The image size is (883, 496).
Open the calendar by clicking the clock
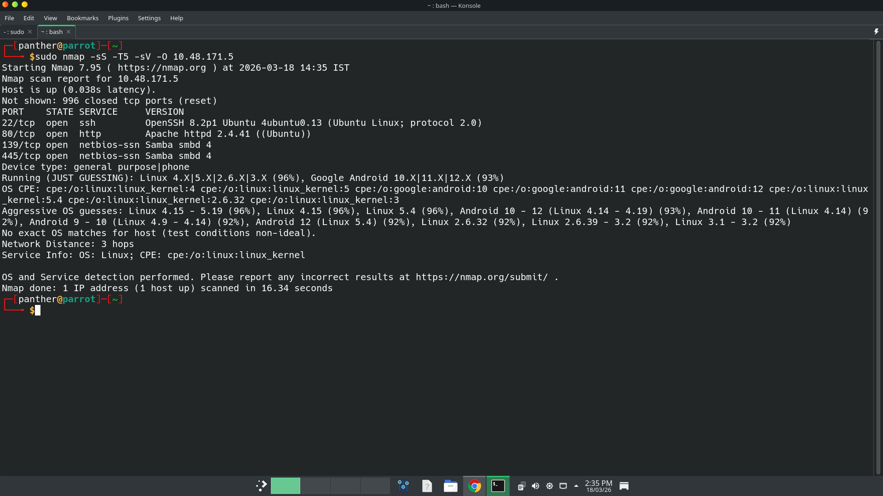598,486
